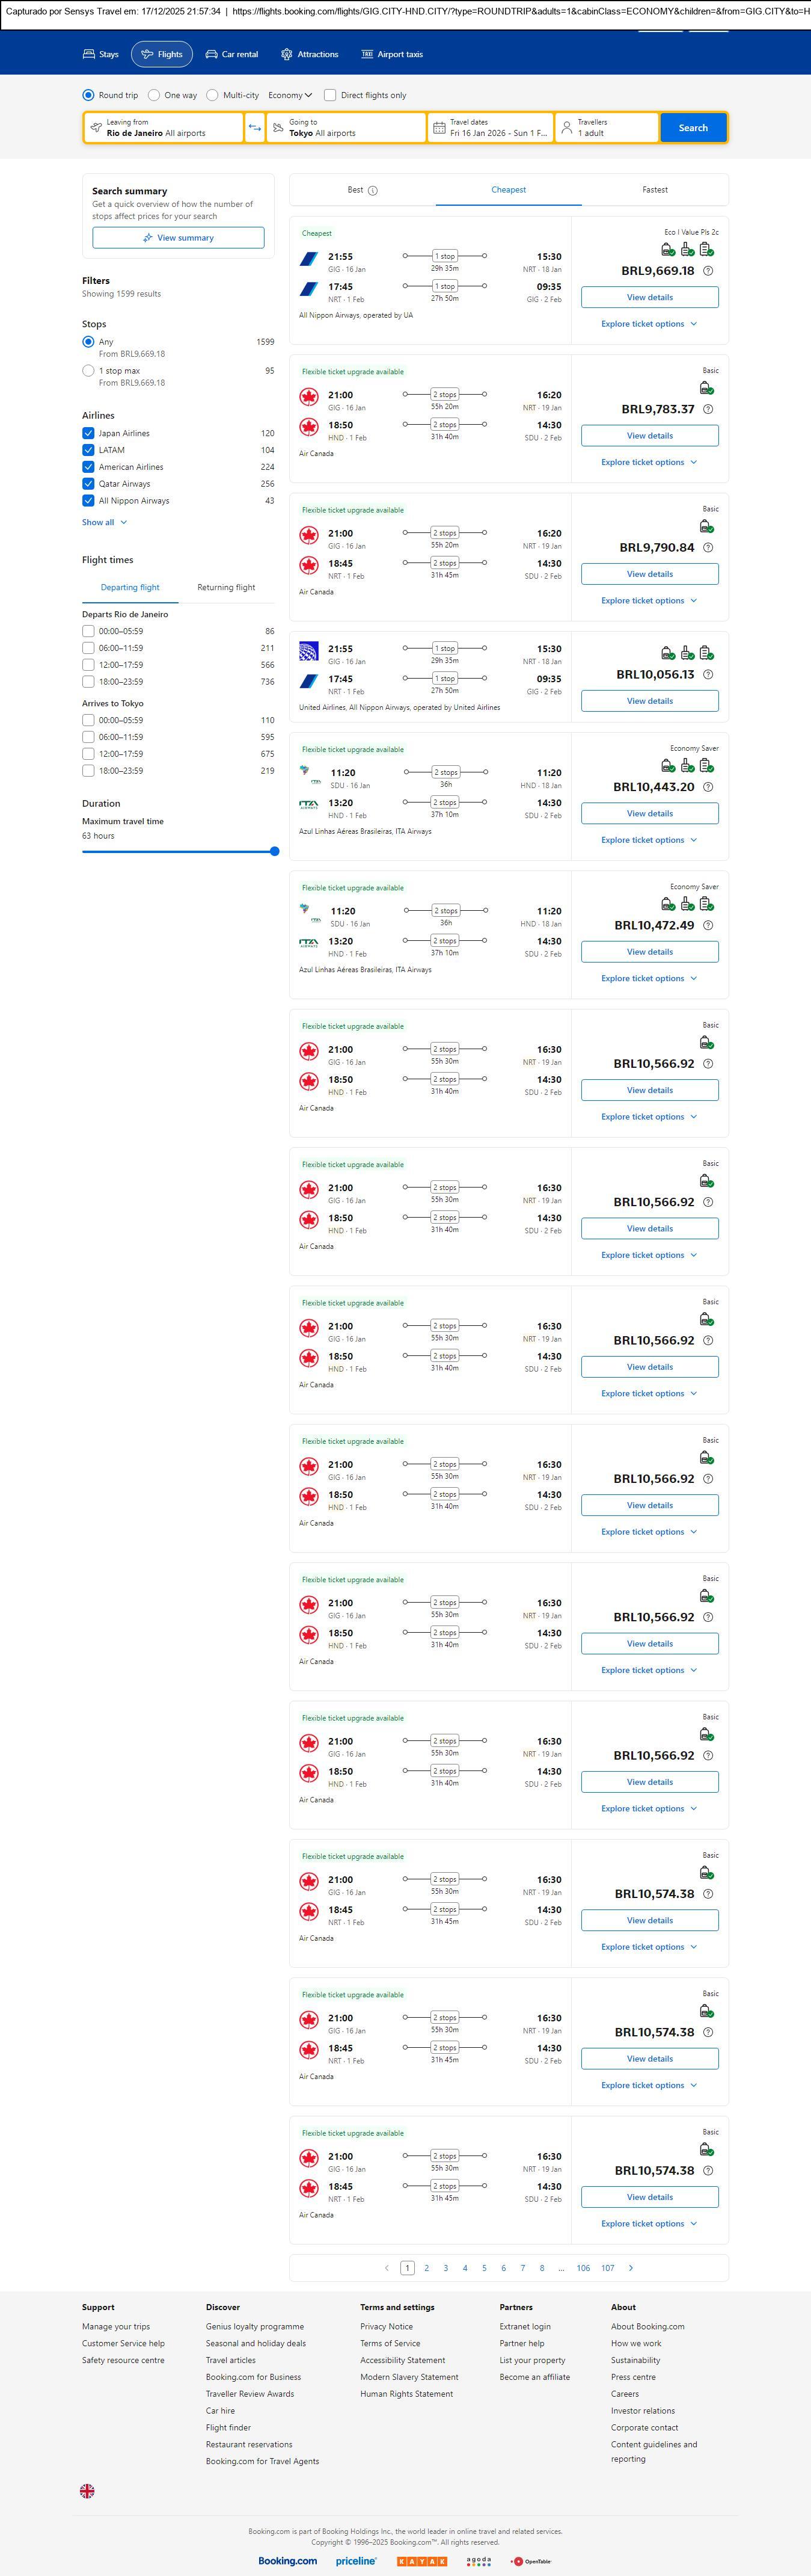Viewport: 811px width, 2576px height.
Task: Uncheck the Qatar Airways airline filter
Action: (89, 484)
